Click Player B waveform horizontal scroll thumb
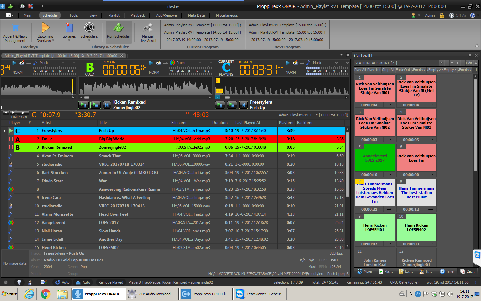This screenshot has width=481, height=301. (86, 97)
